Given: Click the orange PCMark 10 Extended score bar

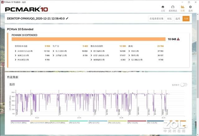Looking at the screenshot, I should (x=88, y=39).
